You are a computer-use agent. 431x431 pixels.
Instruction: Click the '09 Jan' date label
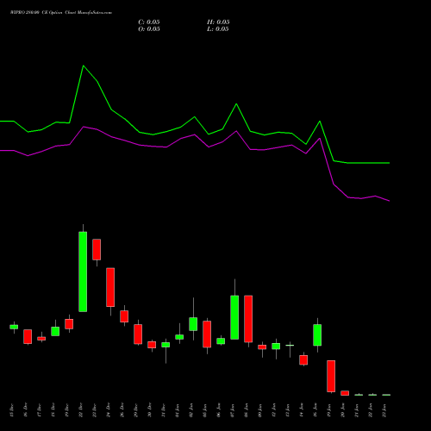coord(260,410)
